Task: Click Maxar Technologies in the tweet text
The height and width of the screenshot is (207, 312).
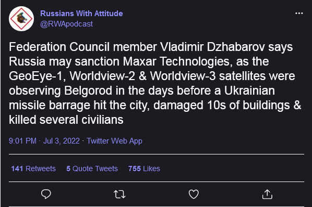Action: click(x=176, y=61)
